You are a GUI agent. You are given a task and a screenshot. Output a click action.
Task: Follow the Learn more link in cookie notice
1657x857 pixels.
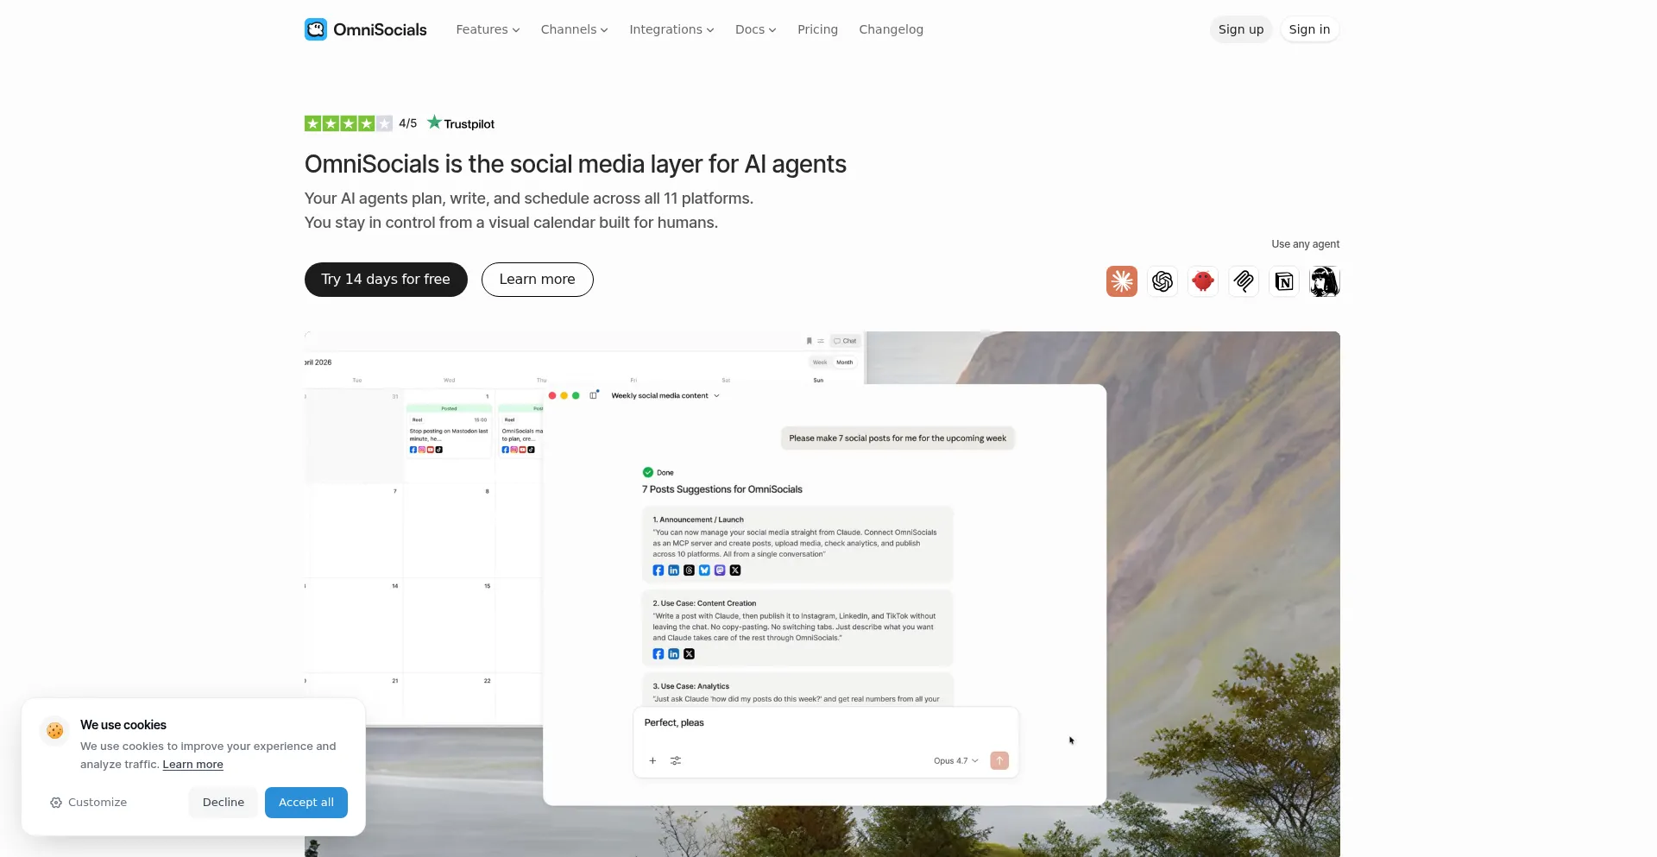193,765
